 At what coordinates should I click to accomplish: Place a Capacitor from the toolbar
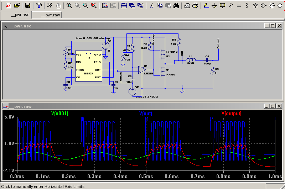(x=239, y=6)
